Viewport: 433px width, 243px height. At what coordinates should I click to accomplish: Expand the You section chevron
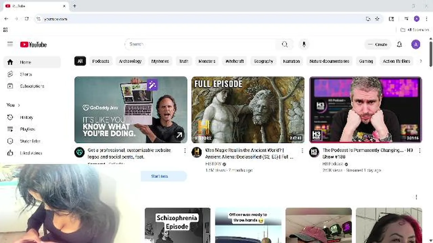click(x=19, y=105)
